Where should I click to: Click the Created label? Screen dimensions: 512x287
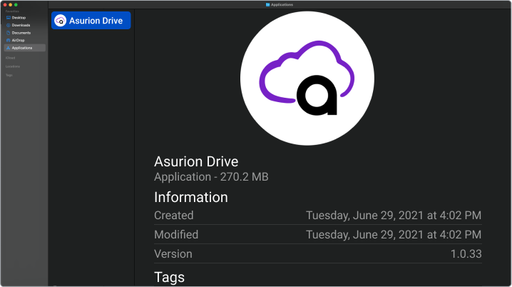174,216
